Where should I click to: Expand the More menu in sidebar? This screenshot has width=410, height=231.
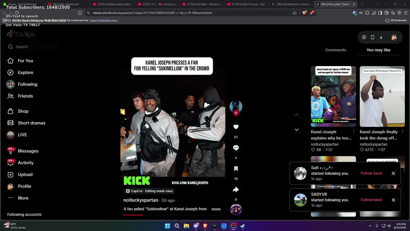pyautogui.click(x=23, y=198)
